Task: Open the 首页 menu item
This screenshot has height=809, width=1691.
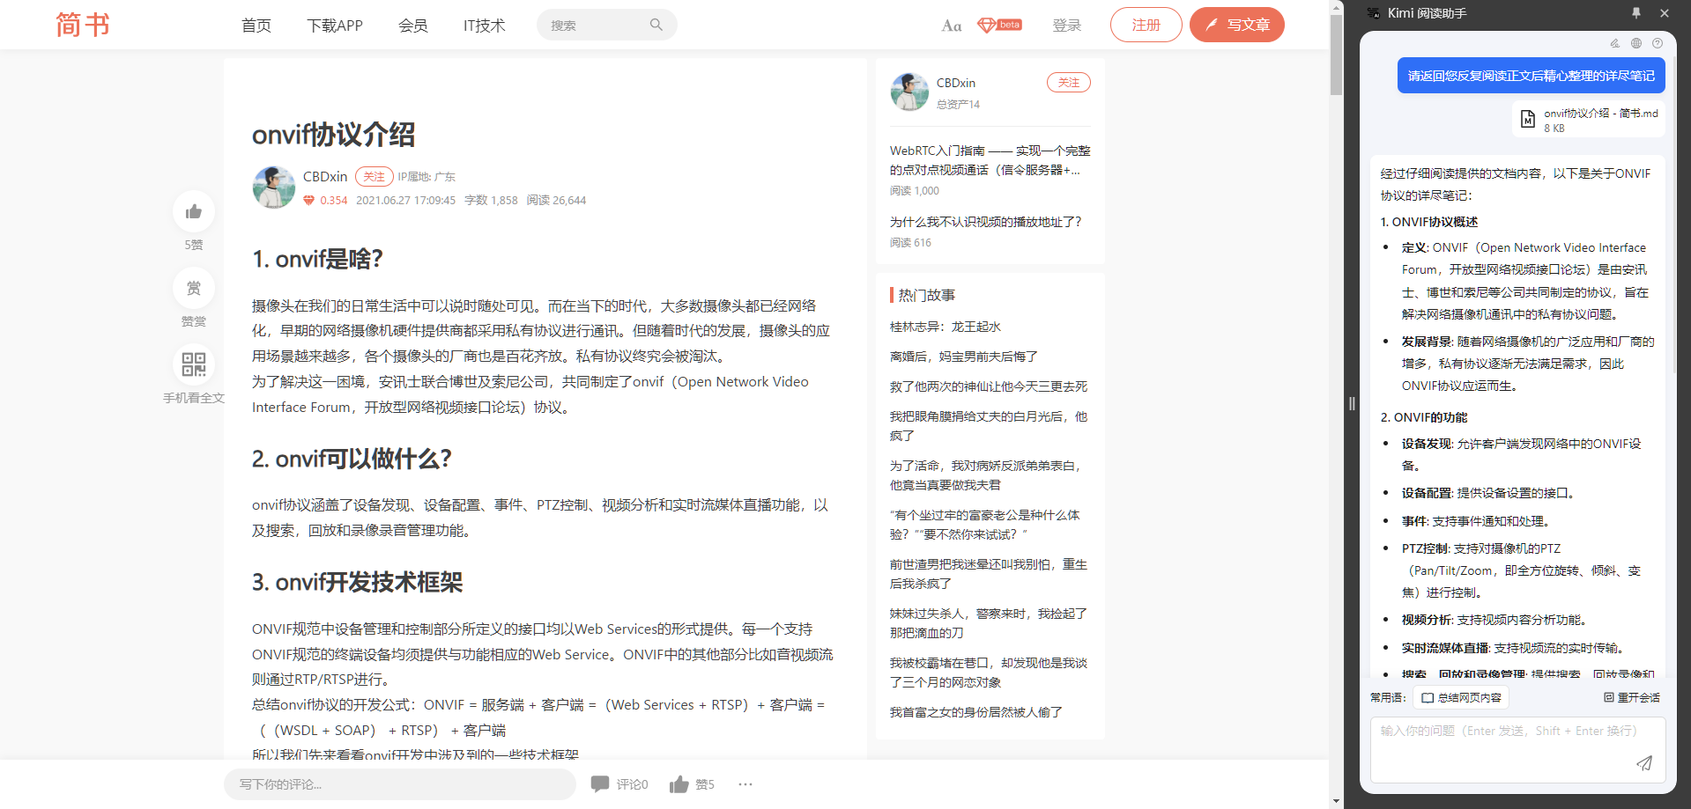Action: click(256, 26)
